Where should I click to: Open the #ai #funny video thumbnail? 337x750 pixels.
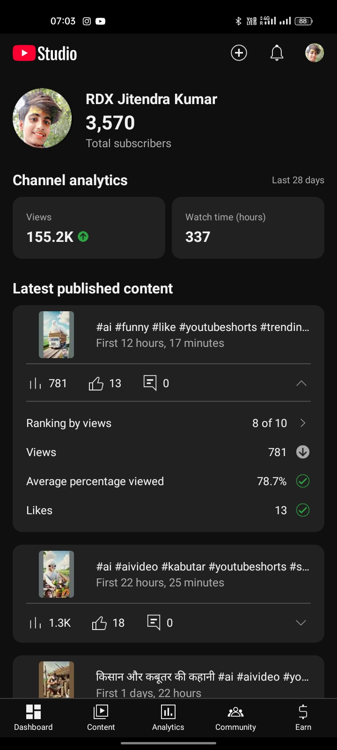56,335
